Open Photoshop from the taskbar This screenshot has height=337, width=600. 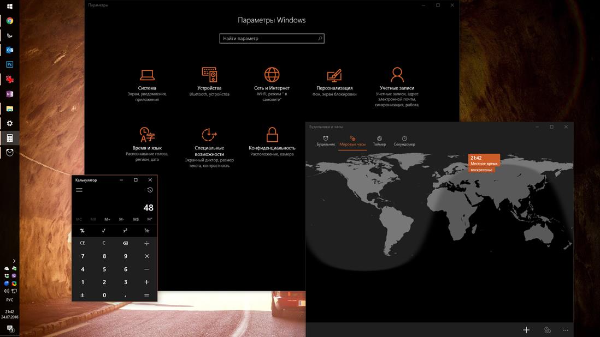(x=10, y=64)
